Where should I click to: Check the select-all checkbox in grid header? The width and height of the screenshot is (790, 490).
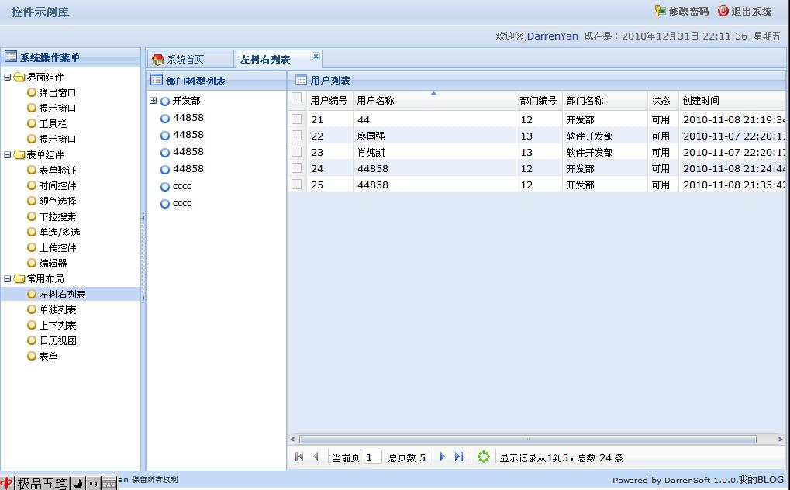click(296, 98)
